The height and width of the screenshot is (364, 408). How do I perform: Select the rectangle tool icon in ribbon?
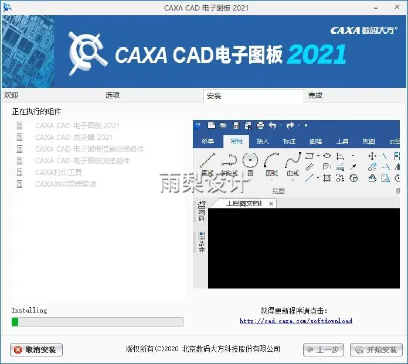(x=310, y=156)
